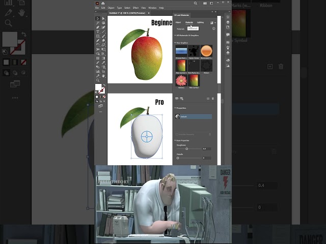Delete material with trash icon

(x=213, y=99)
